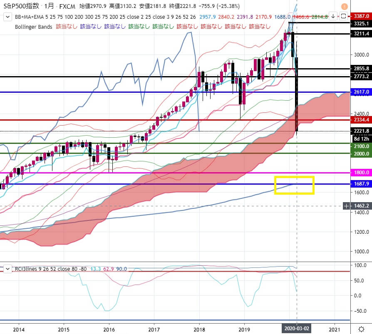
Task: Click the 8d 12h countdown label
Action: pos(361,139)
